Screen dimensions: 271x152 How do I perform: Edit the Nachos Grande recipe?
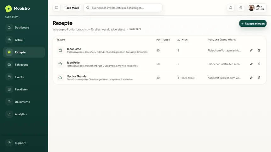click(251, 78)
